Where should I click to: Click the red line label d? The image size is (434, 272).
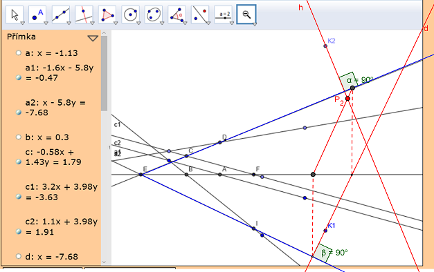click(426, 28)
